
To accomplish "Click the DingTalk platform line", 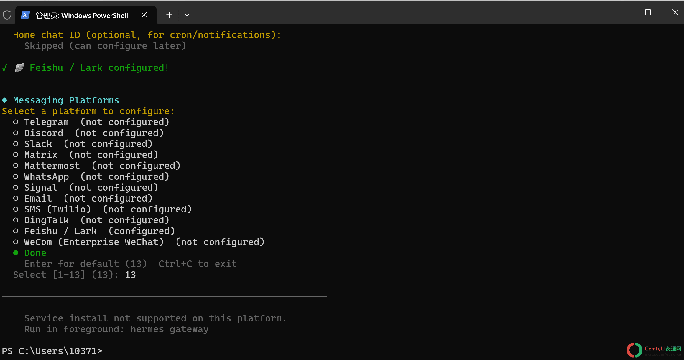I will coord(91,220).
